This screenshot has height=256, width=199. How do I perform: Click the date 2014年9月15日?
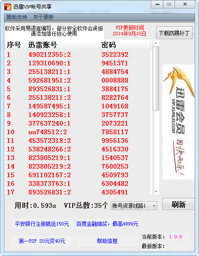[x=129, y=34]
